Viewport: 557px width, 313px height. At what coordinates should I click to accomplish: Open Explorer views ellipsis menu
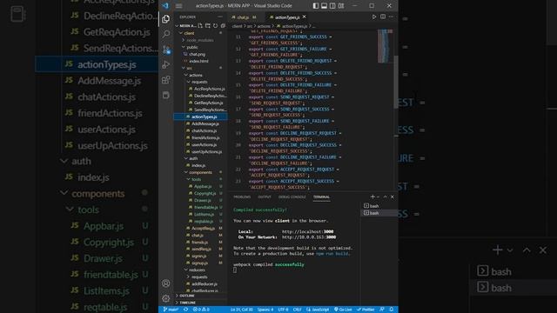[x=220, y=17]
